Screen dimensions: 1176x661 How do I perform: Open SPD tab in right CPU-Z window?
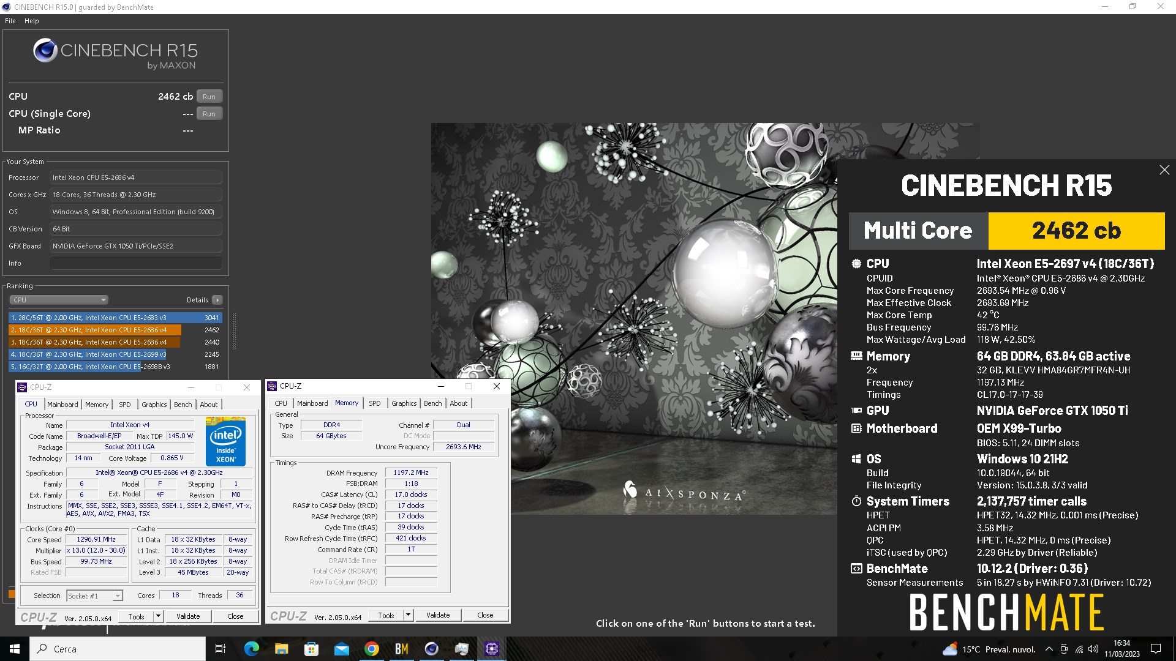[375, 403]
